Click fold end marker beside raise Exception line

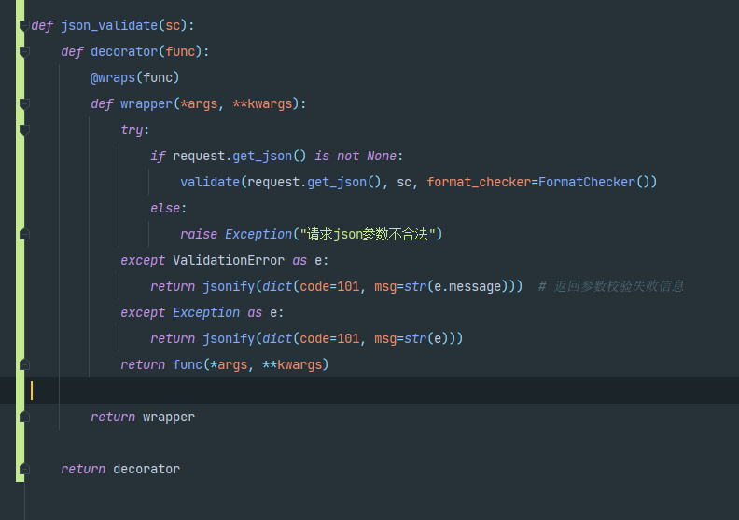coord(24,234)
